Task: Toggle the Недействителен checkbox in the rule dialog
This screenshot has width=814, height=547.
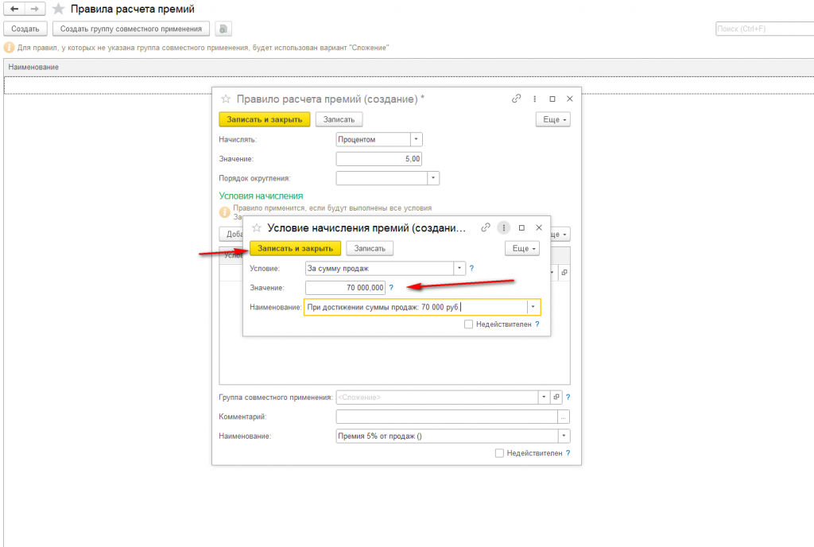Action: point(499,453)
